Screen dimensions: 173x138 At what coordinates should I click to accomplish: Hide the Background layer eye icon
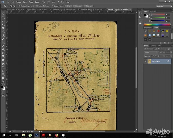(x=145, y=61)
